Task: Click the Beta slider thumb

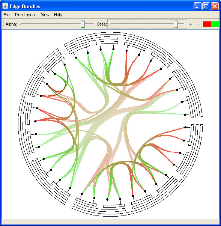Action: [x=176, y=24]
